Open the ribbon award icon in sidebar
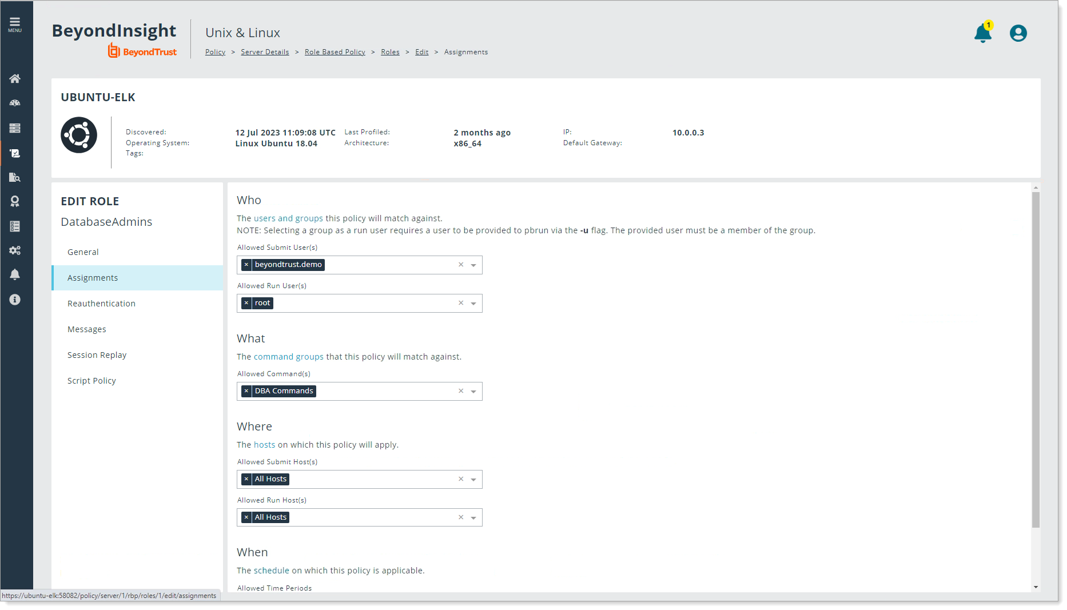Screen dimensions: 1067x610 click(15, 201)
